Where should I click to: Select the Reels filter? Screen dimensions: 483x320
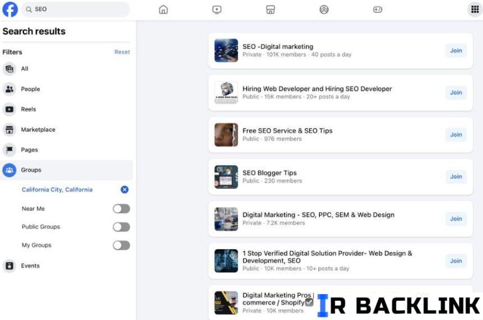tap(28, 109)
